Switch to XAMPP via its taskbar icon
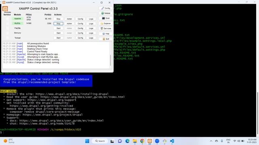Image resolution: width=259 pixels, height=145 pixels. point(150,141)
